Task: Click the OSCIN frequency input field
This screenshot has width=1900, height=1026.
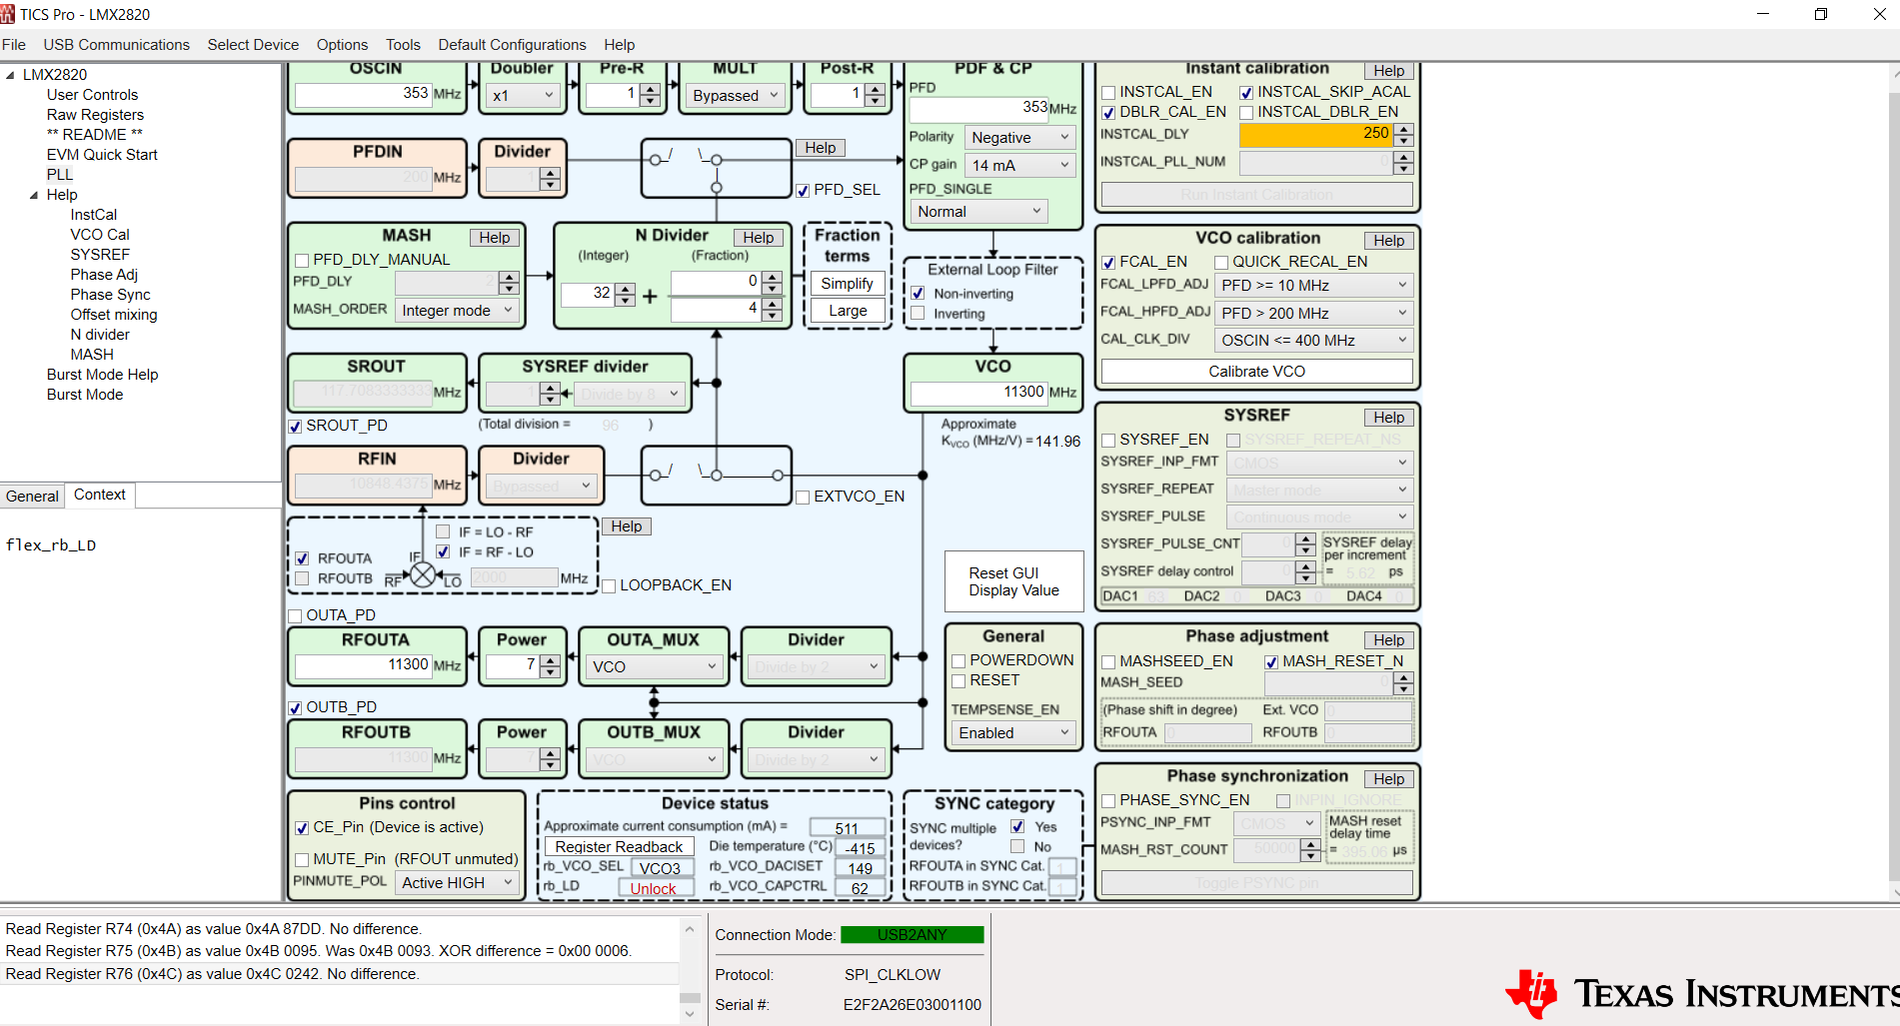Action: pyautogui.click(x=363, y=94)
